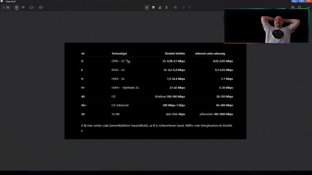Screen dimensions: 312x175
Task: Select the yellow highlighter tool
Action: [154, 7]
